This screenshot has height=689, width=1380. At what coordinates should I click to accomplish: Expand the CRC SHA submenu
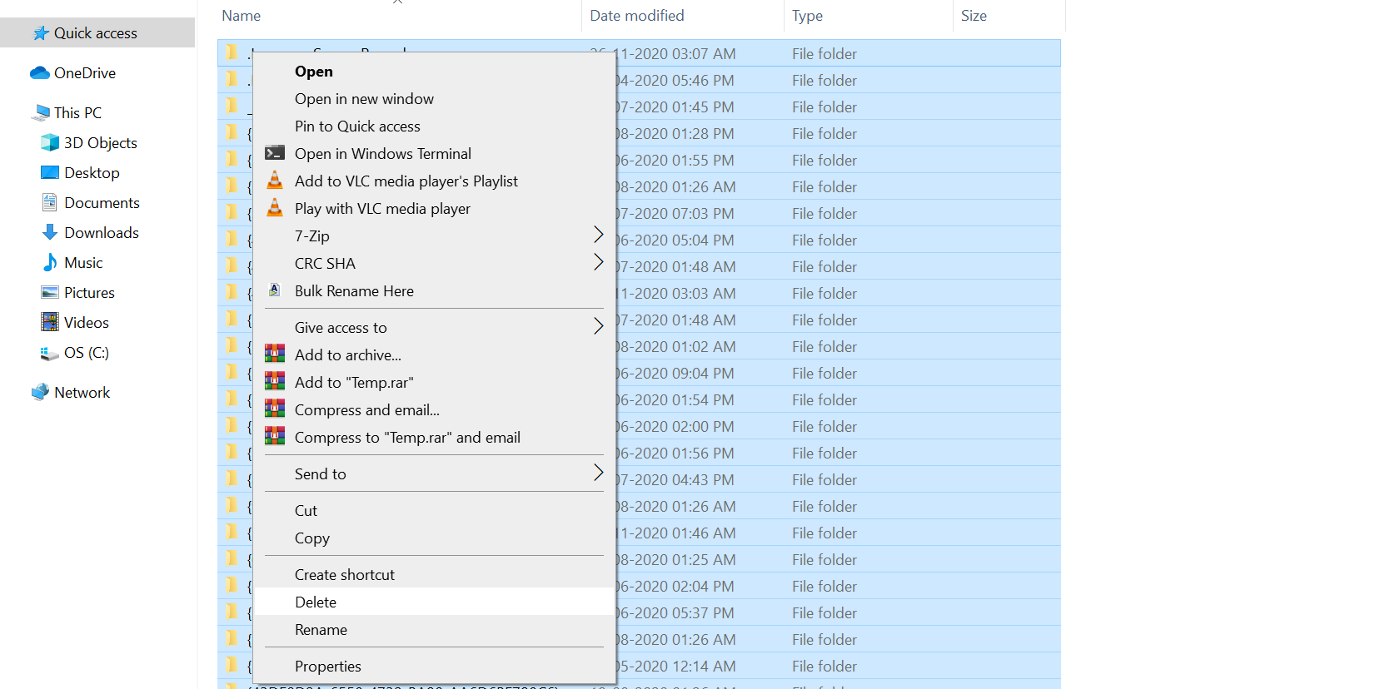(x=597, y=263)
